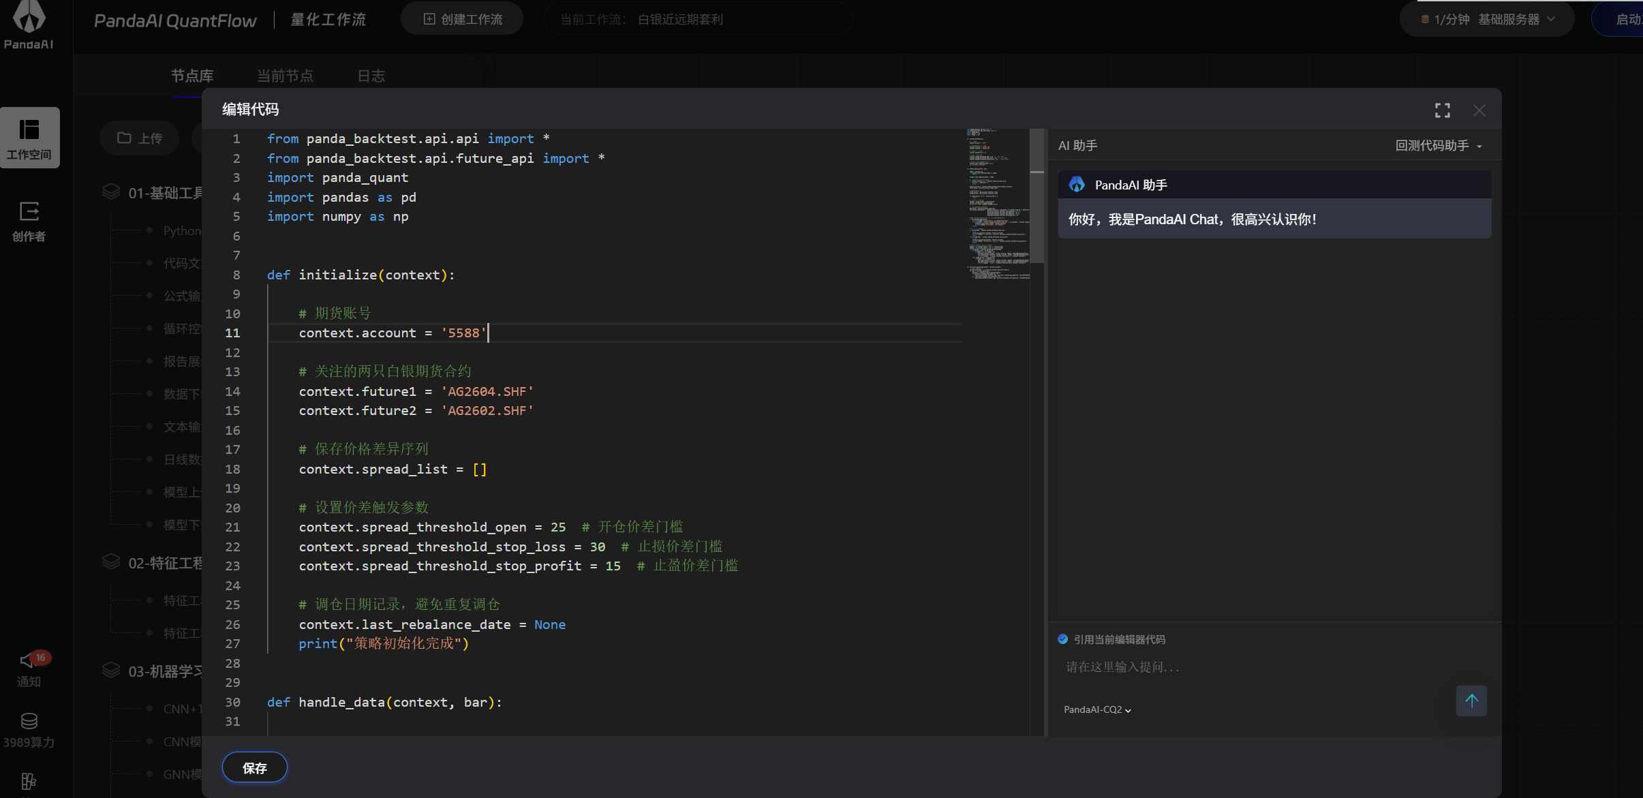
Task: Send the AI assistant question arrow button
Action: click(1471, 701)
